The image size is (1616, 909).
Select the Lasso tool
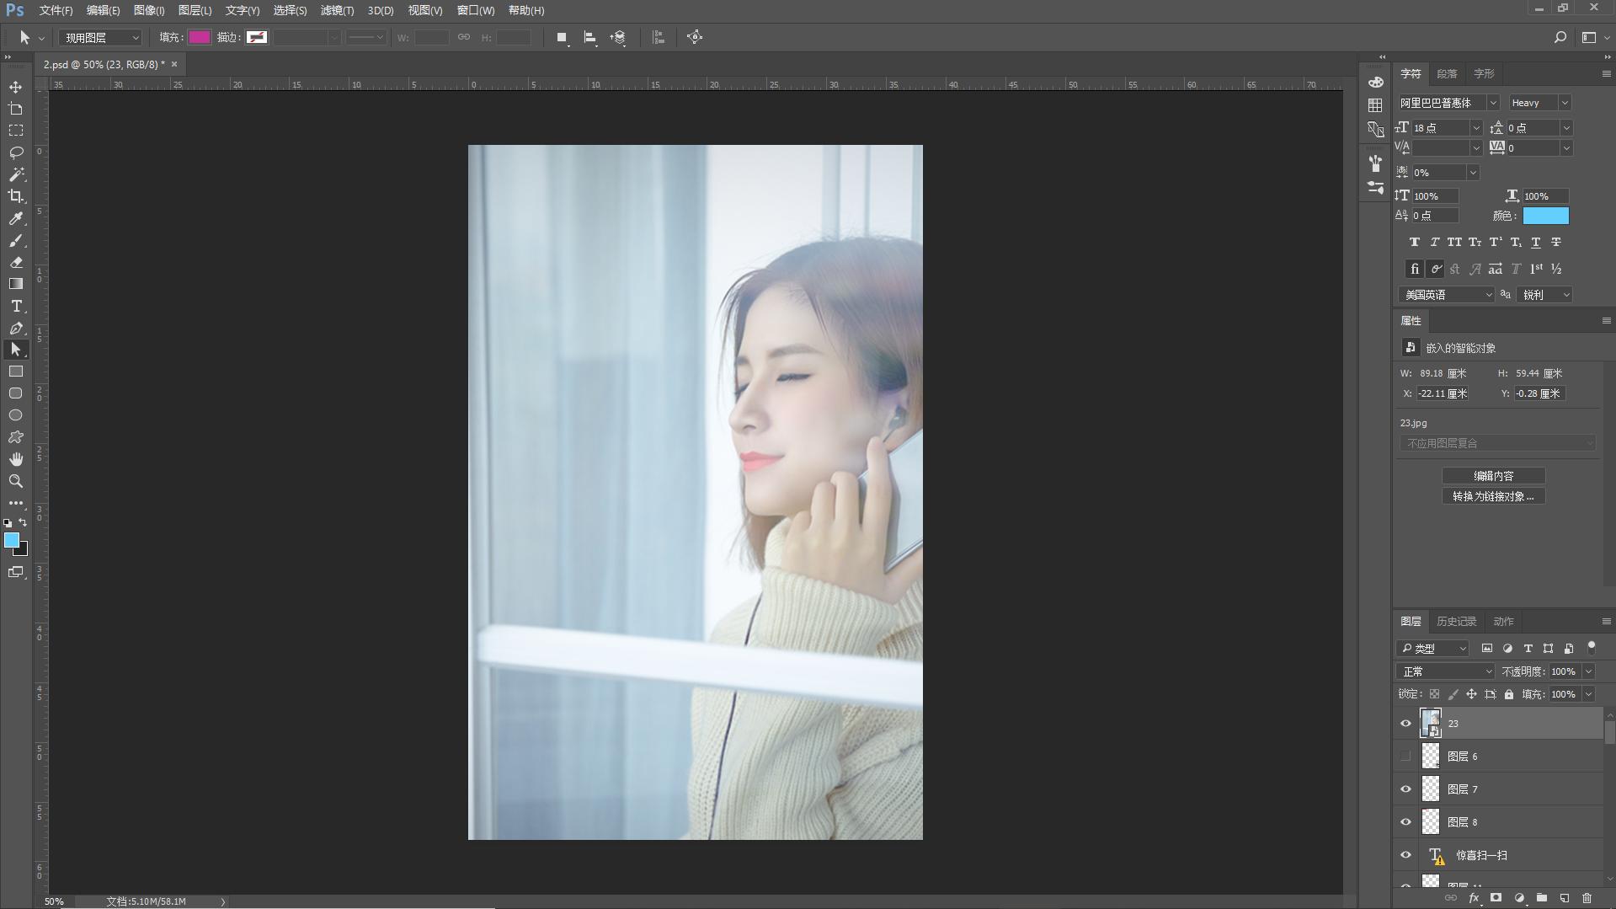tap(16, 152)
